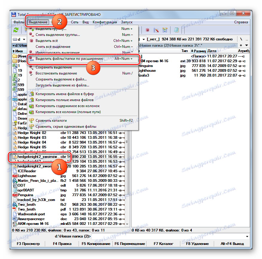Open right panel directory history arrow
Viewport: 262px width, 259px height.
pyautogui.click(x=246, y=45)
